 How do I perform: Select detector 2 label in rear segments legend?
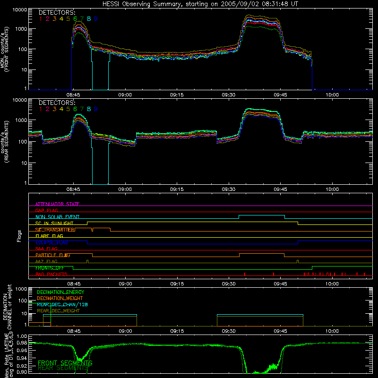coord(48,109)
